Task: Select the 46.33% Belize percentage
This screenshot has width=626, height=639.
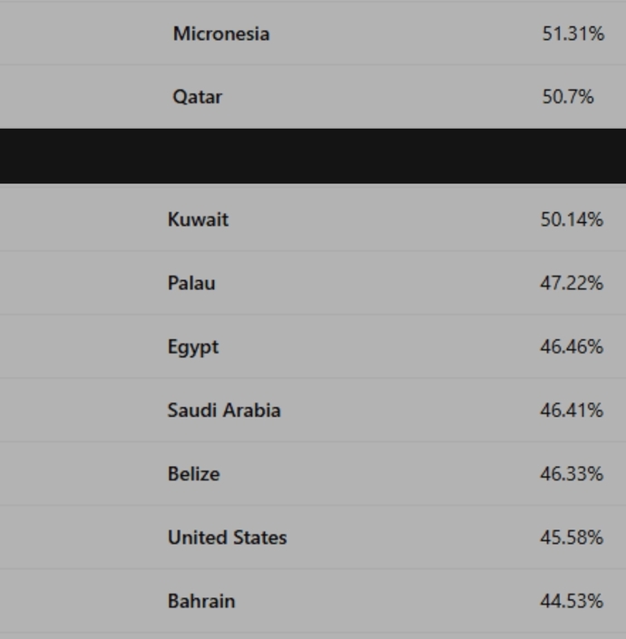Action: tap(572, 473)
